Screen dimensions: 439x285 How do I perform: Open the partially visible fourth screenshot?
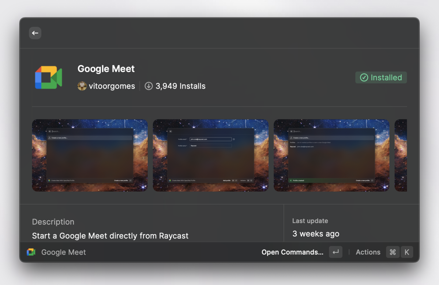click(x=401, y=155)
